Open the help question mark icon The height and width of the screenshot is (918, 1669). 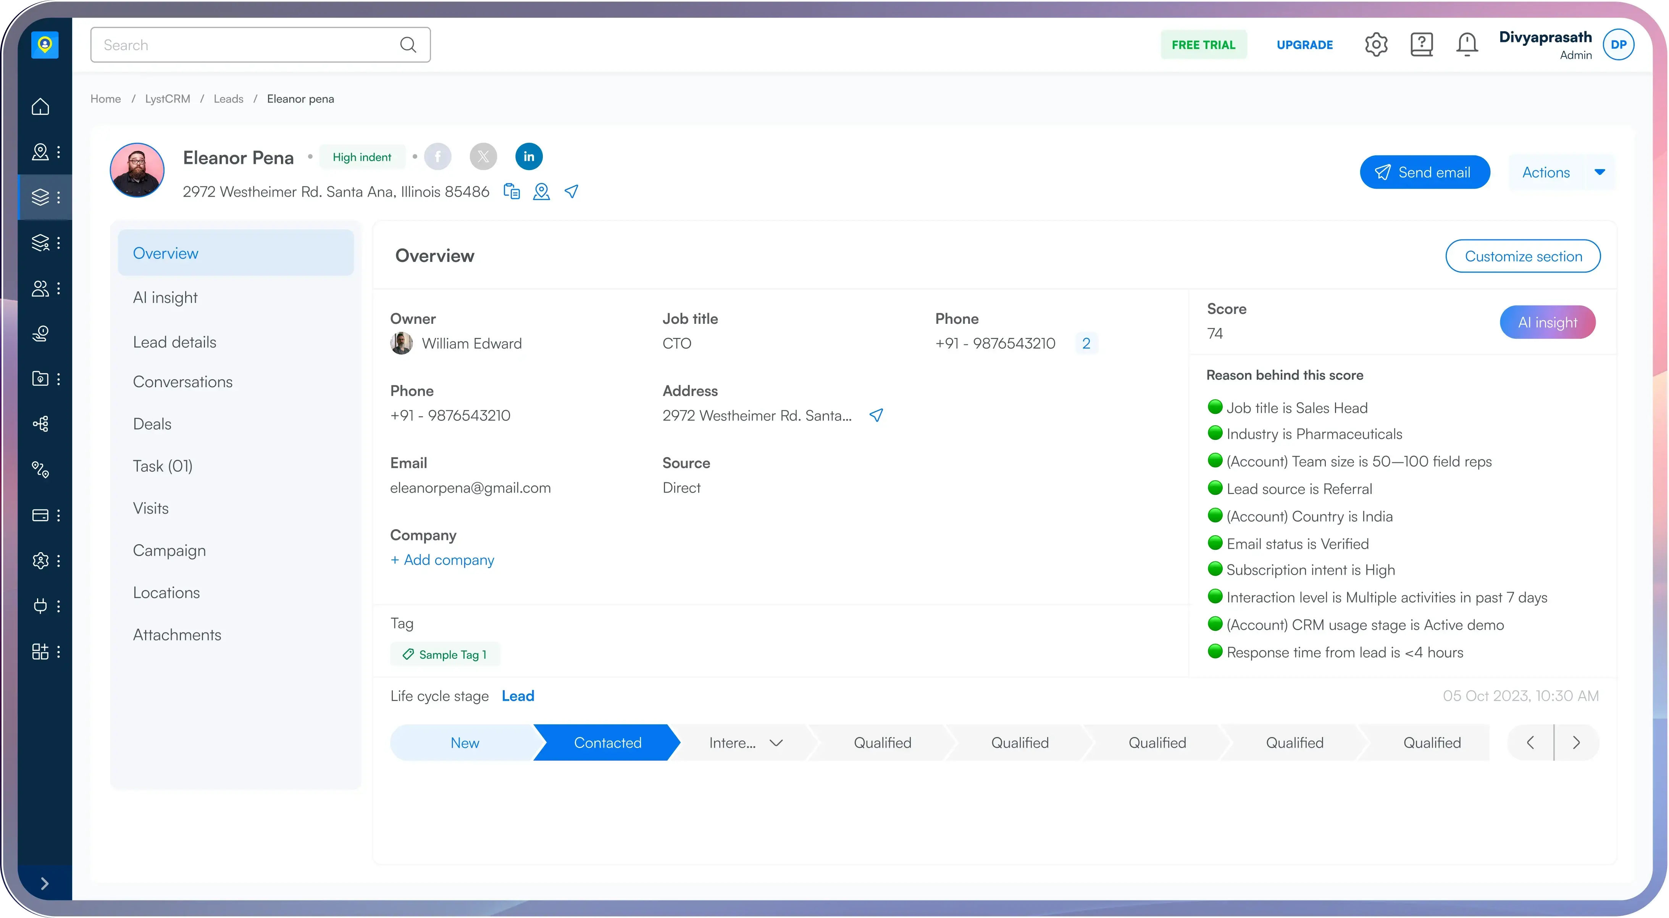1422,45
